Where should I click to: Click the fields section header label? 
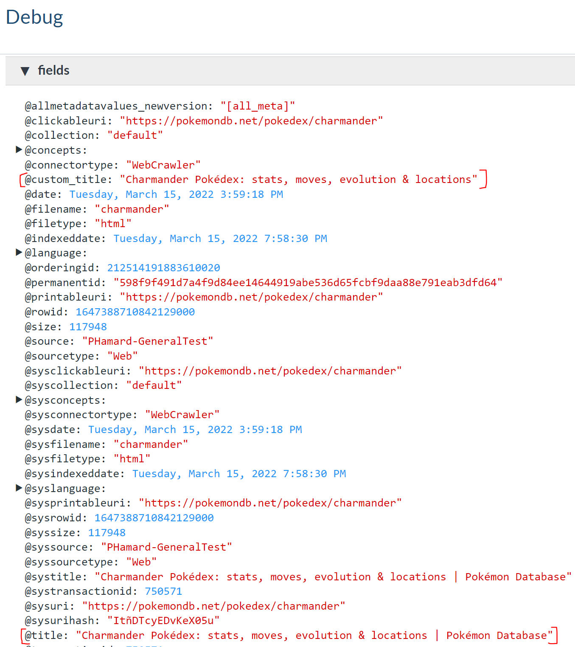(x=53, y=70)
